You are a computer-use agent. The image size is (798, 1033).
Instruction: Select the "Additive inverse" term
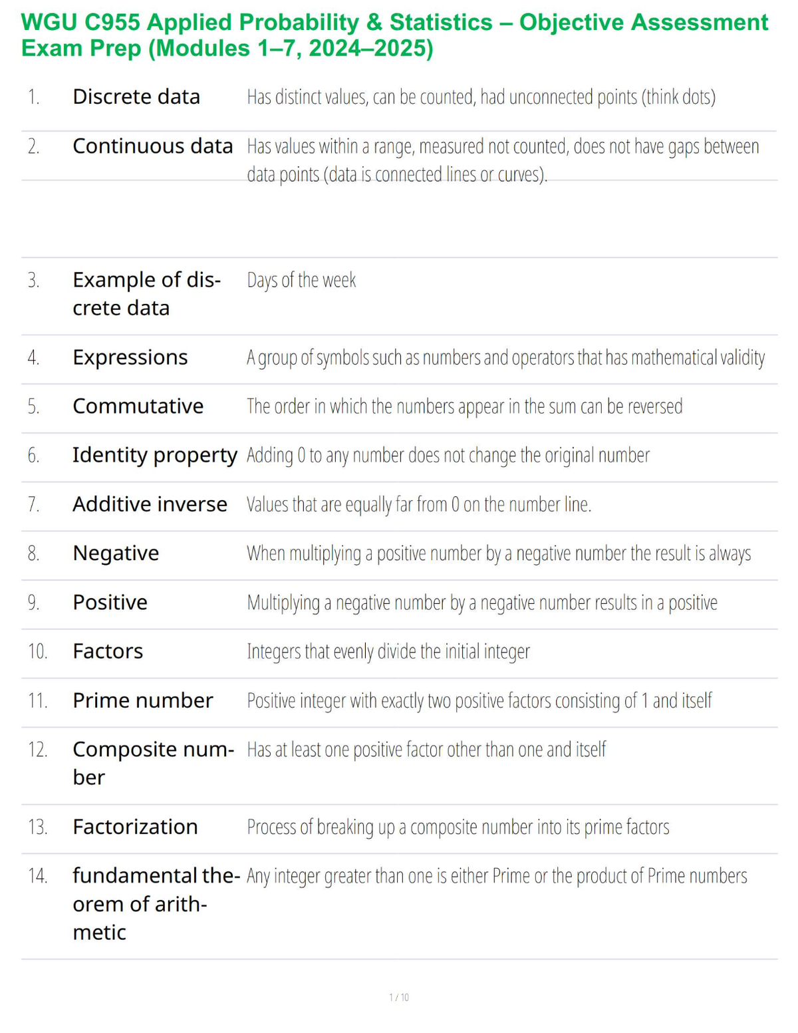(150, 505)
